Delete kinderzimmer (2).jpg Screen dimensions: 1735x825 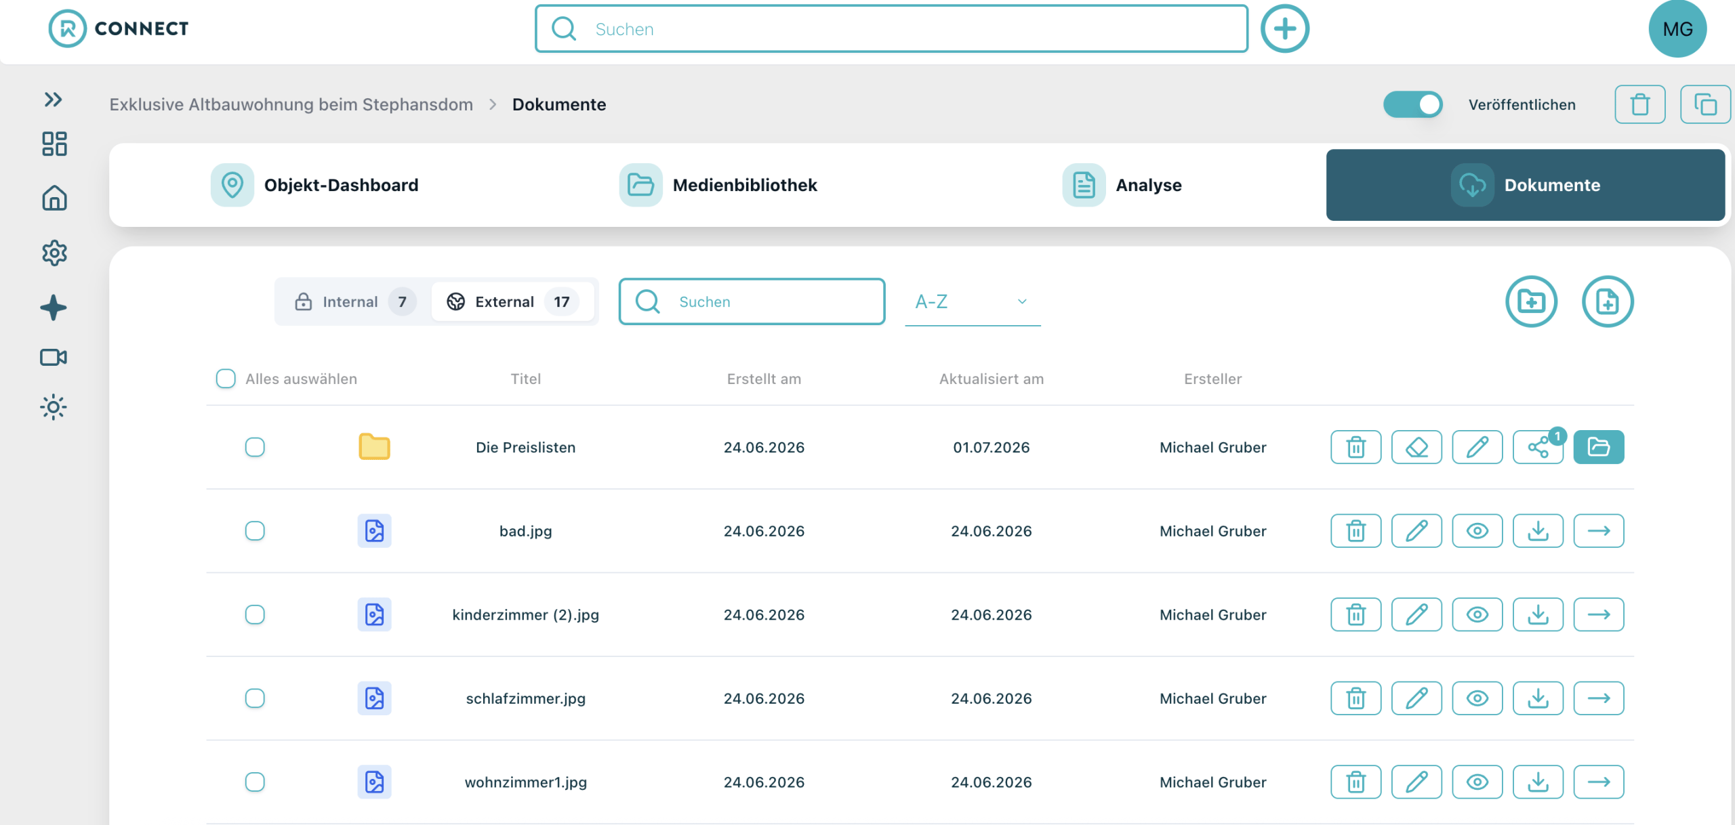pyautogui.click(x=1355, y=614)
